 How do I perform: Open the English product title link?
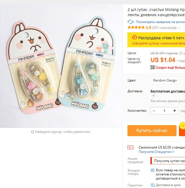[160, 22]
